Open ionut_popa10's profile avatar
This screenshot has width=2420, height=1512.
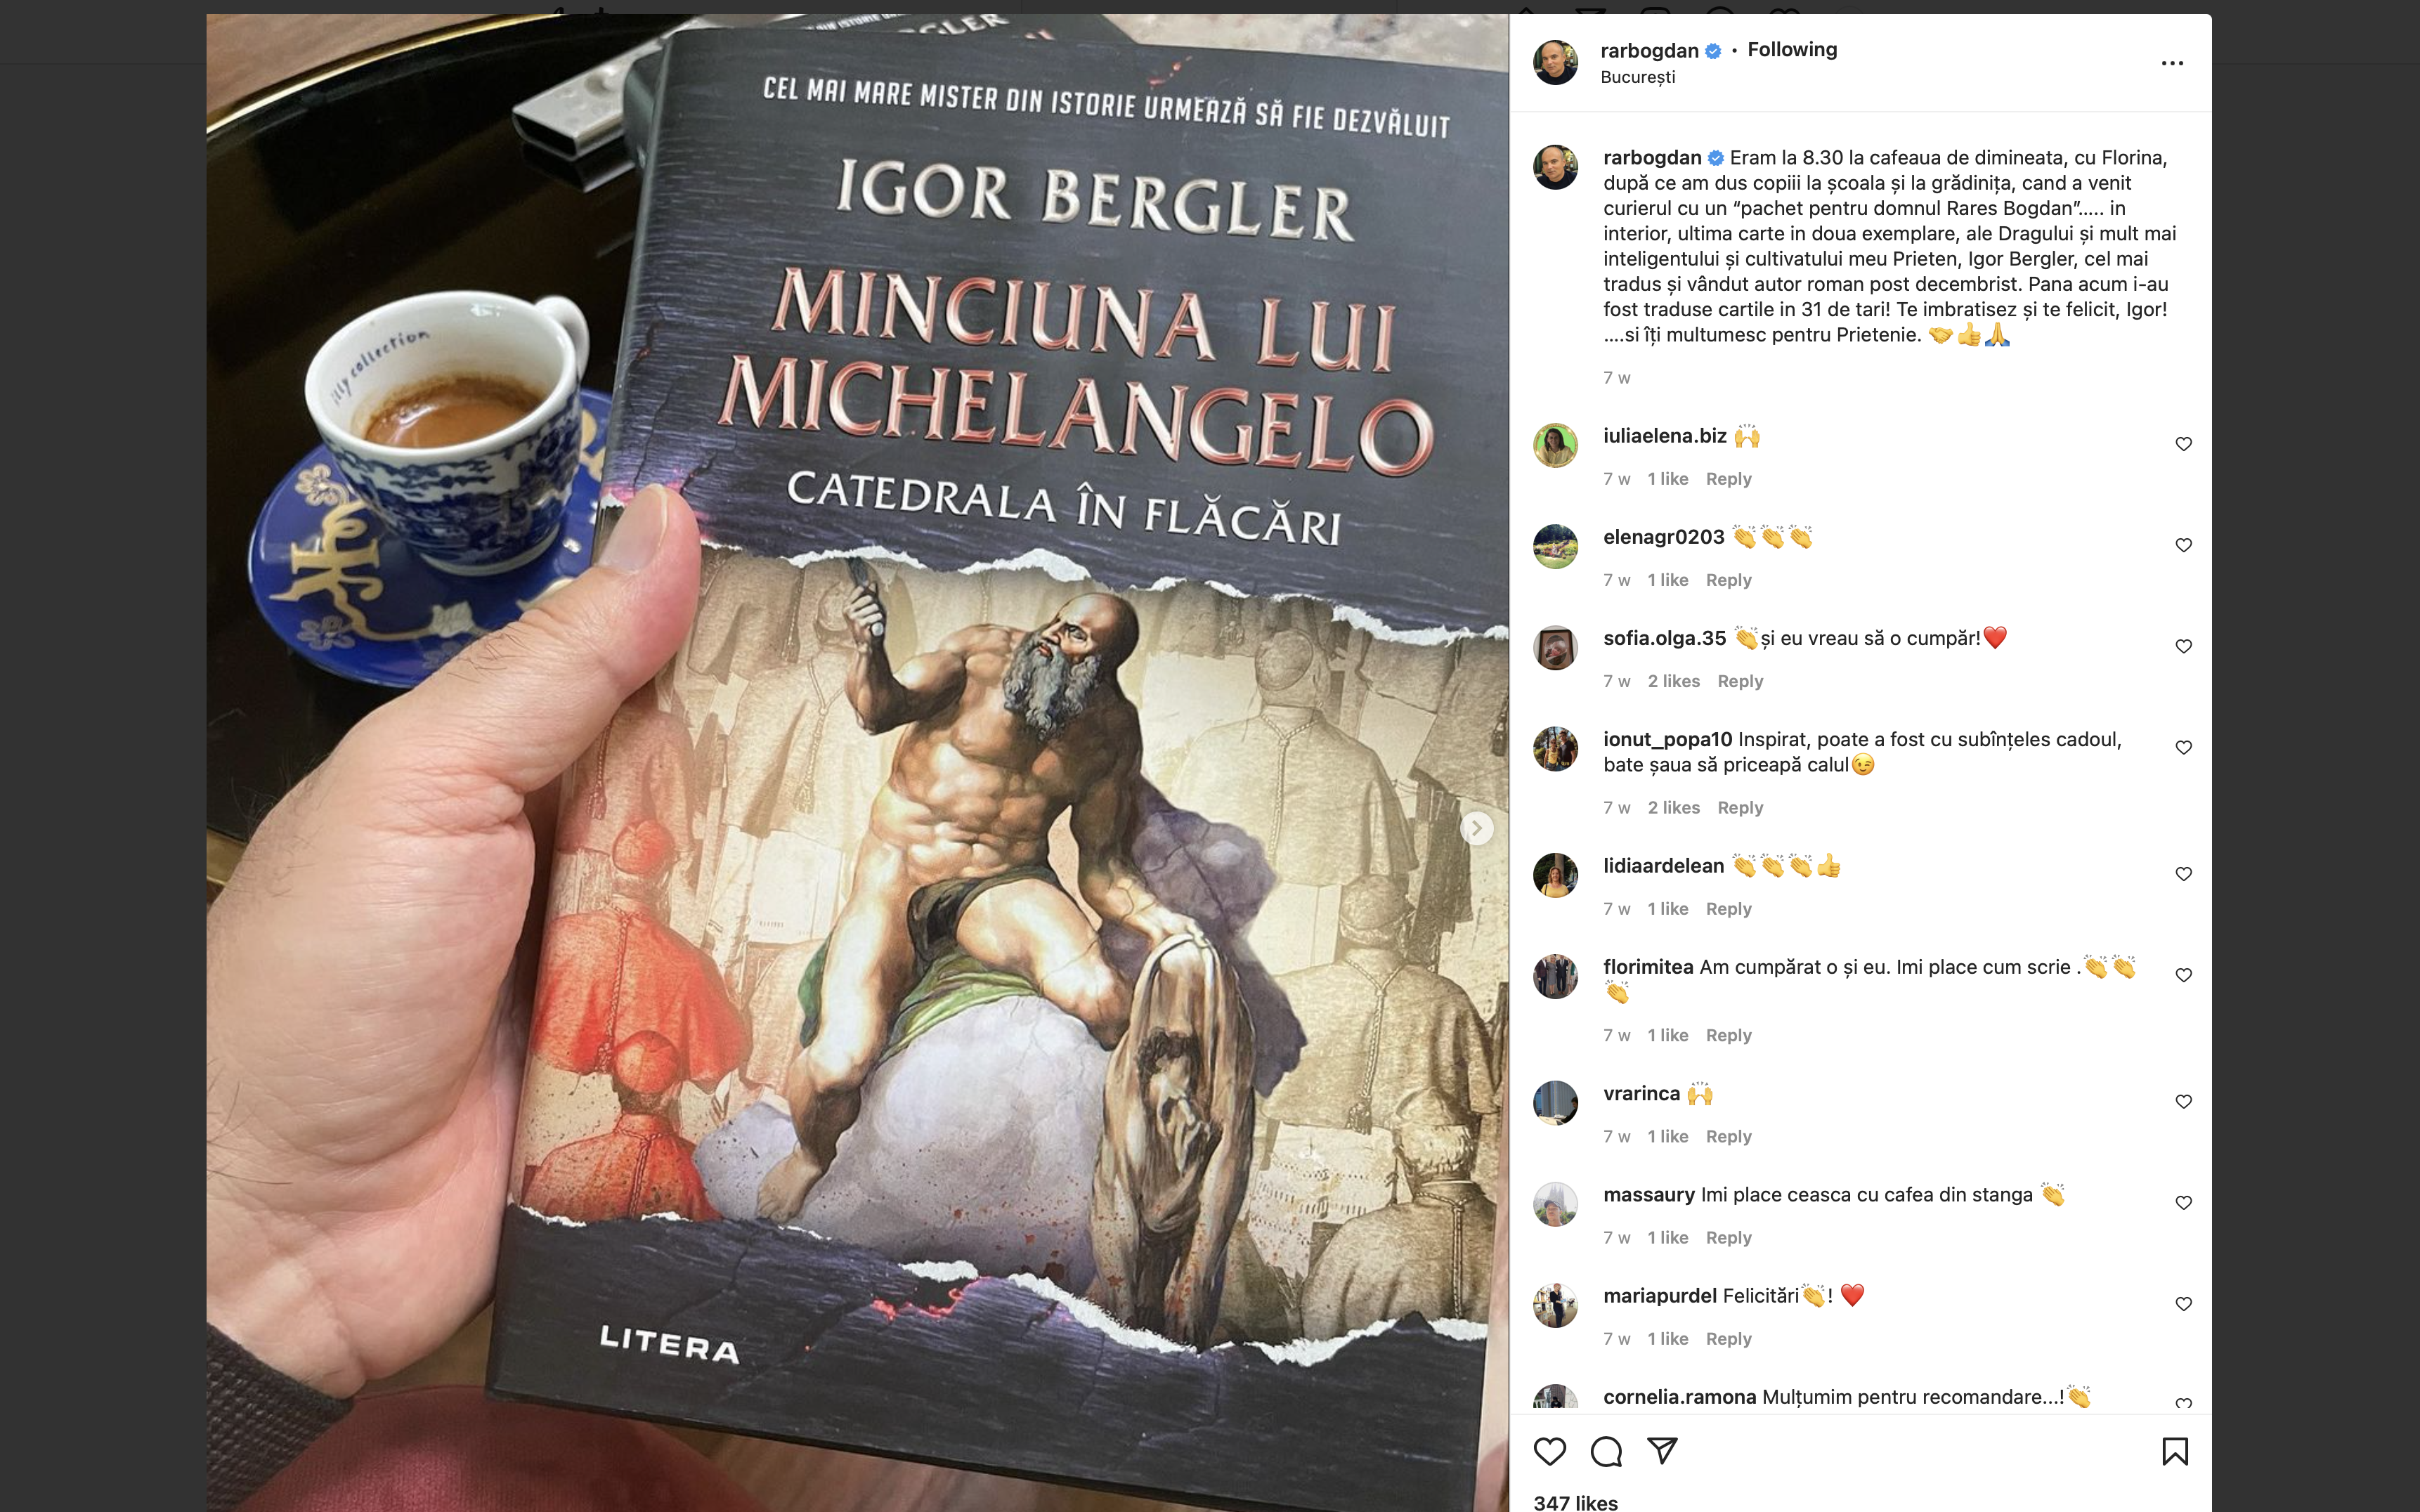coord(1555,749)
